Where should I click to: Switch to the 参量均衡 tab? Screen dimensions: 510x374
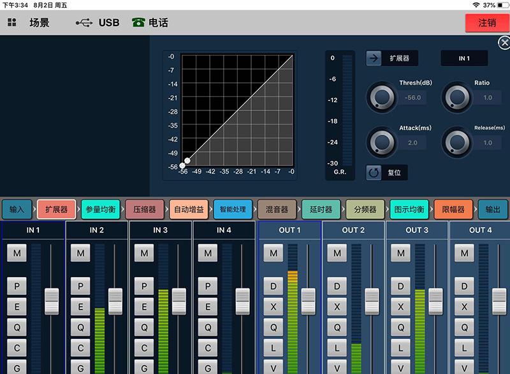[x=100, y=209]
